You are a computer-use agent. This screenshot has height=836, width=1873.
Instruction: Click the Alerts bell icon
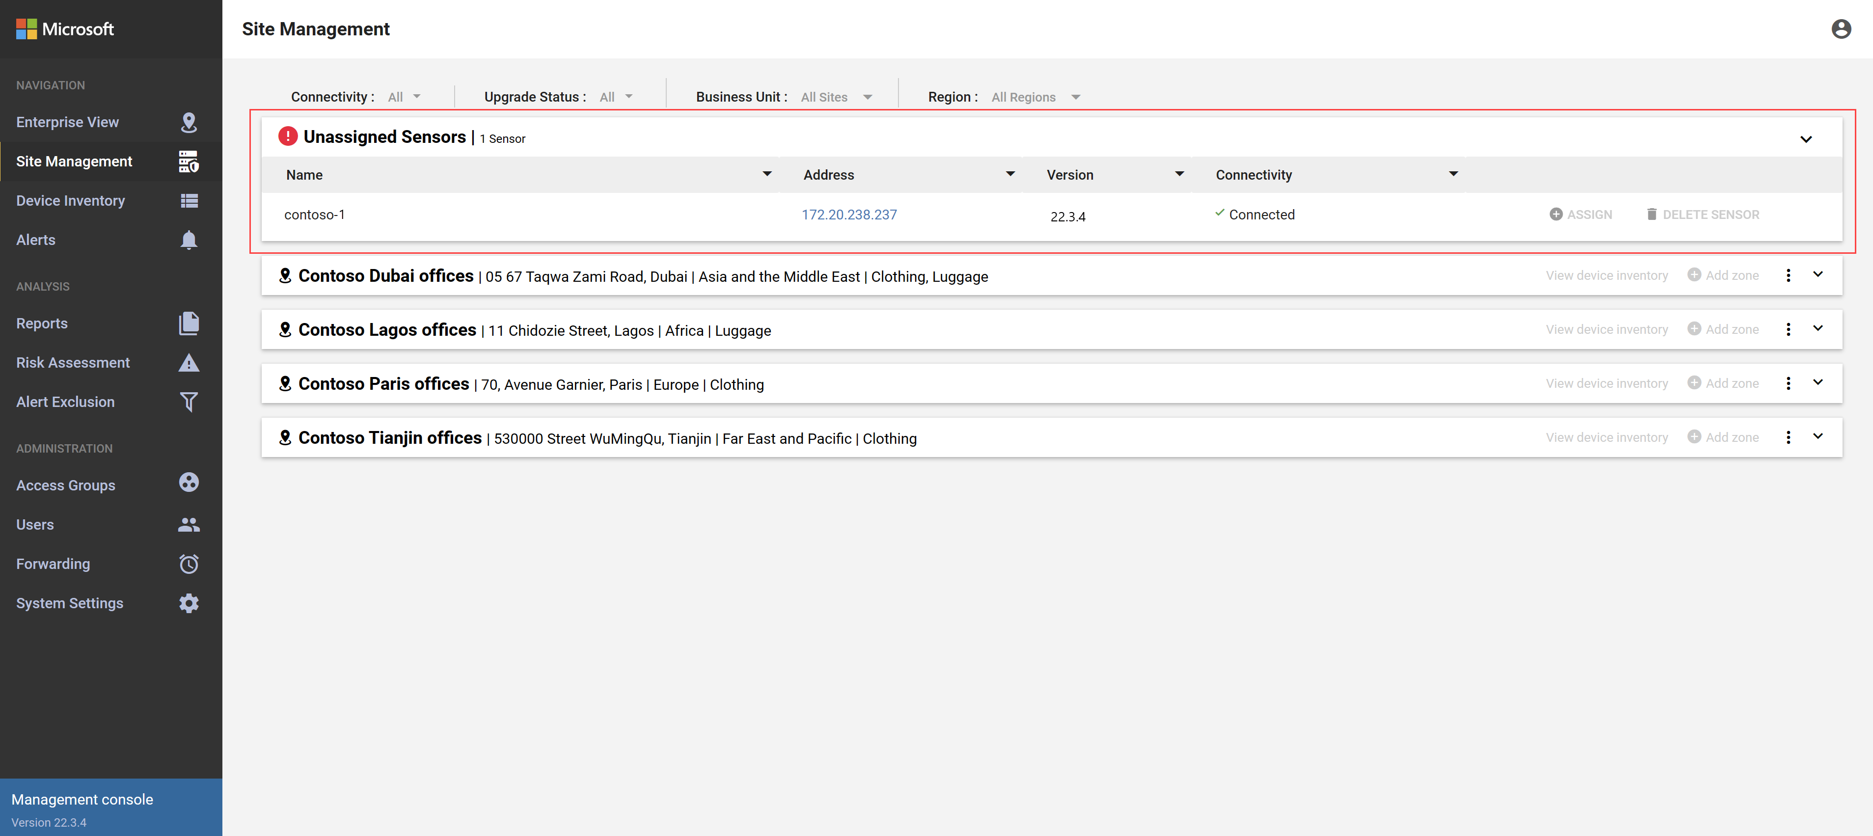click(x=189, y=240)
